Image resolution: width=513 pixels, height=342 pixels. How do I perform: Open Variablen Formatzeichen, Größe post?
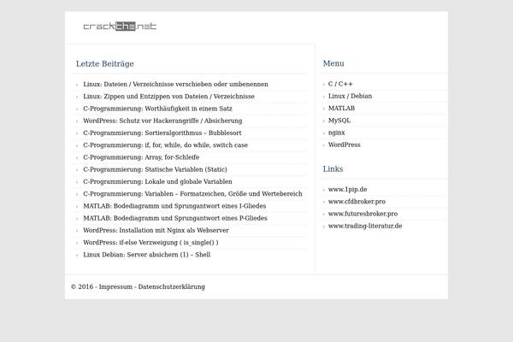tap(192, 194)
